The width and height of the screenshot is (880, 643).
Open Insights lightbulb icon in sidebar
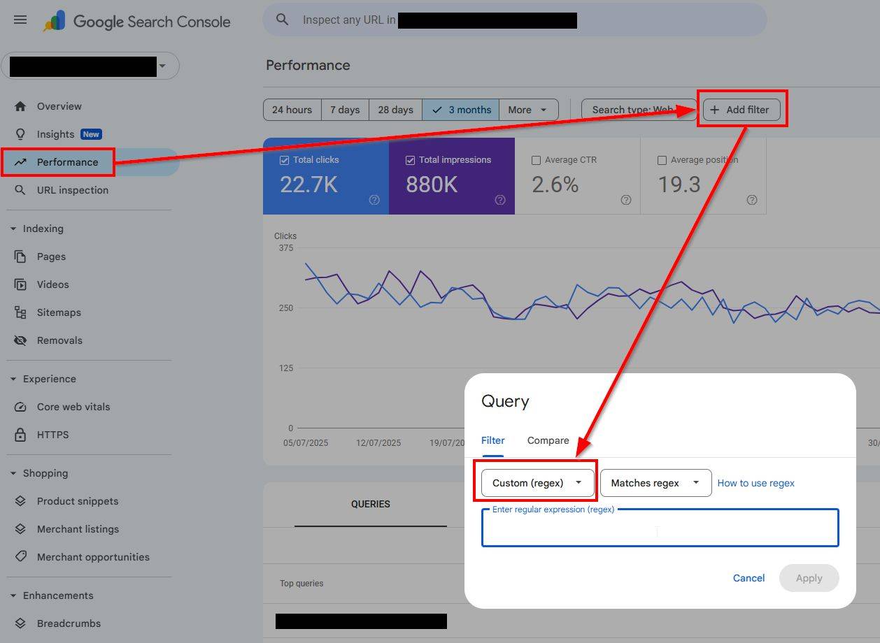coord(20,134)
